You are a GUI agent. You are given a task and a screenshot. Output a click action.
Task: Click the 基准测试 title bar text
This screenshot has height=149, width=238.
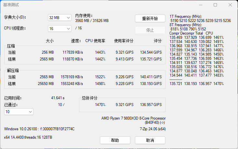tap(11, 5)
